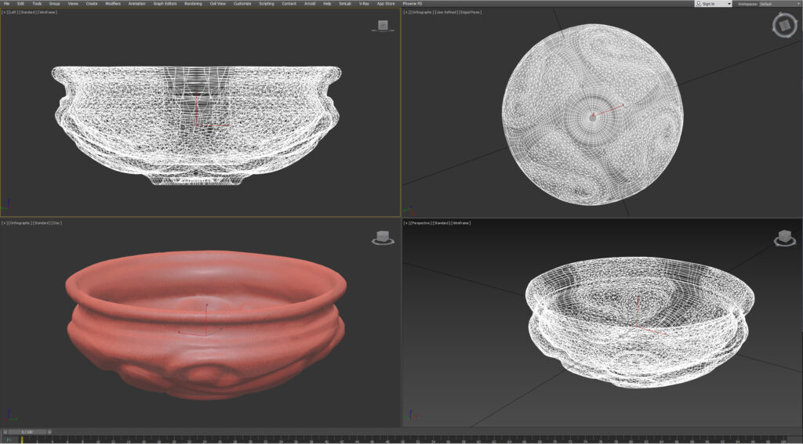Click the ViewCube in the Left viewport

(382, 26)
